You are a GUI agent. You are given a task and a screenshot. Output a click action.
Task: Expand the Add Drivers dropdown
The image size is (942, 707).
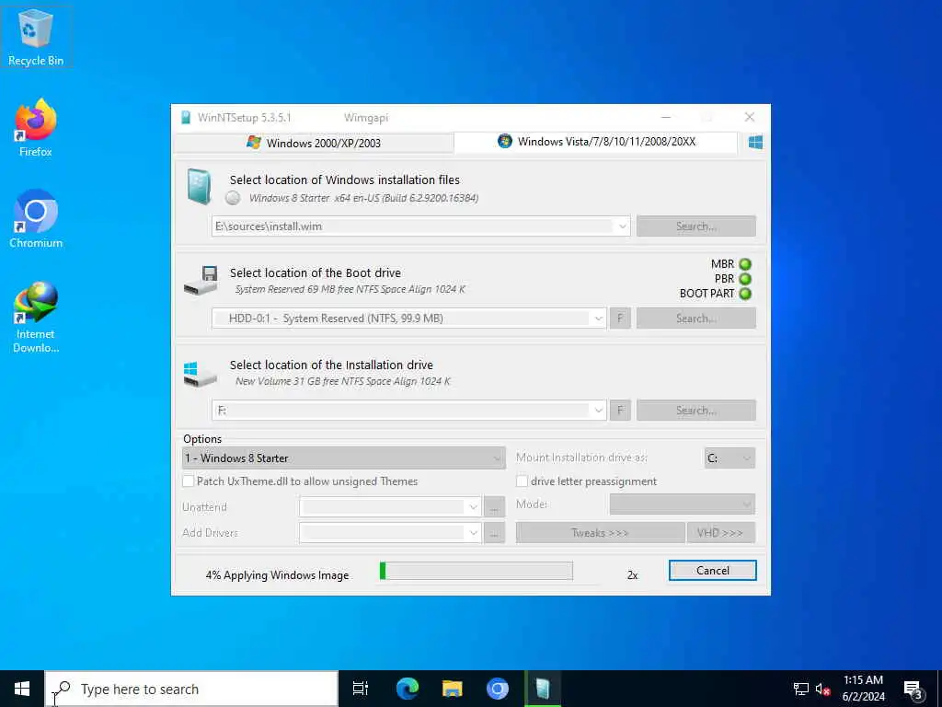tap(474, 533)
